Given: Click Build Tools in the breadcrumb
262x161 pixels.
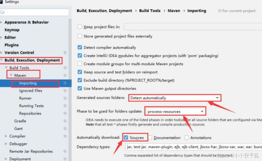Looking at the screenshot, I should pos(150,11).
